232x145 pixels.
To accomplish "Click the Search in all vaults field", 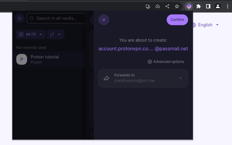I will tap(56, 18).
